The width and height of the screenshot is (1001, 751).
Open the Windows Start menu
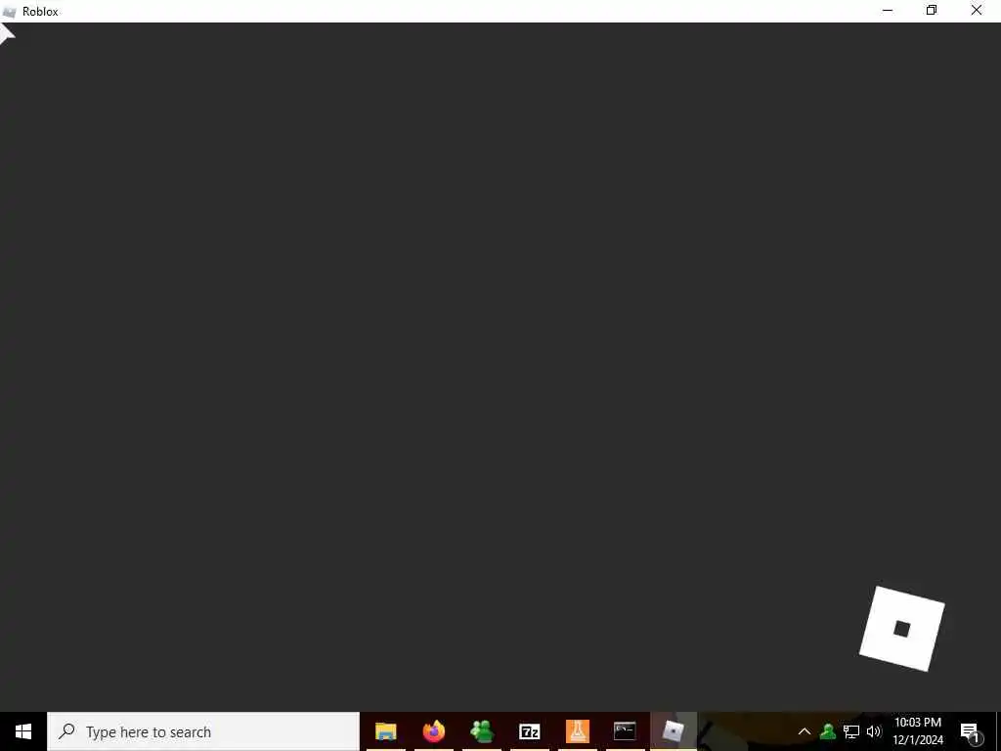(23, 731)
